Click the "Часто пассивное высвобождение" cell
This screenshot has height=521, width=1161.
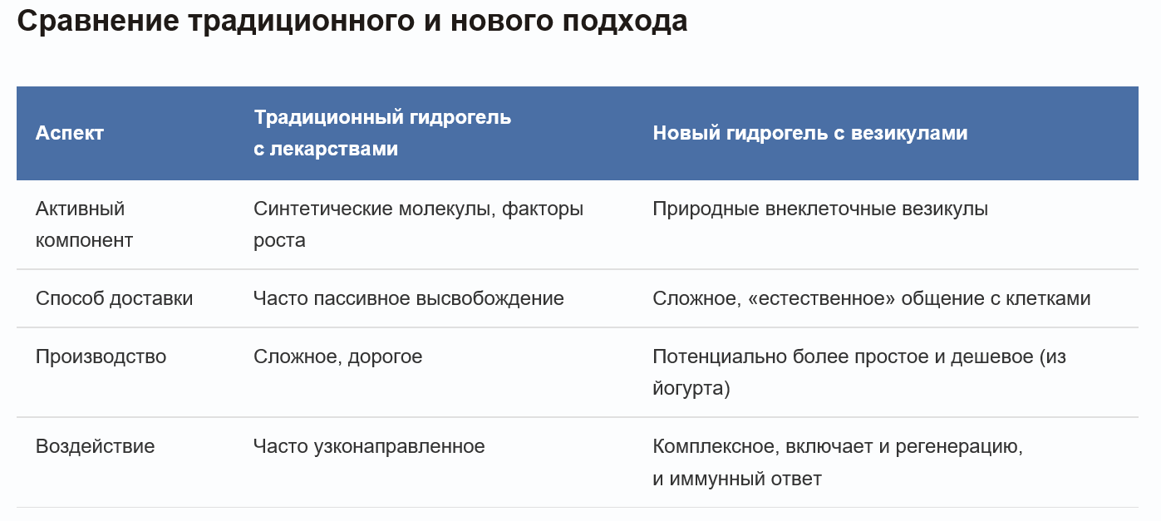[x=408, y=298]
